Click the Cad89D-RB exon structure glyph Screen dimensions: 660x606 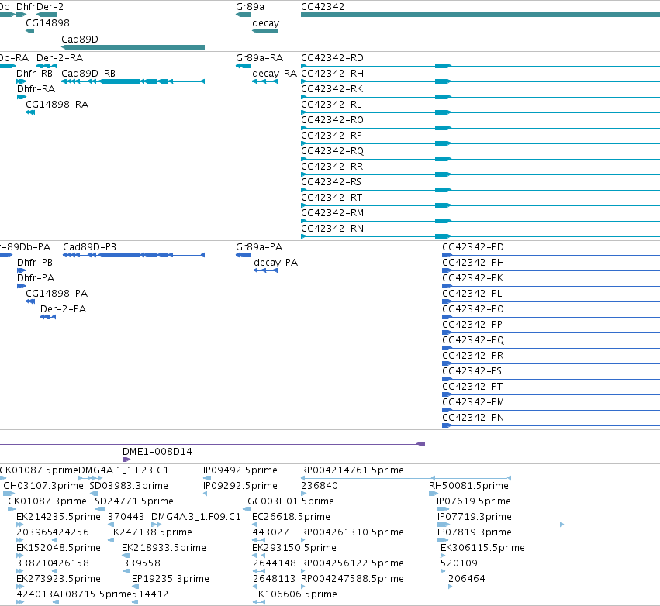[x=133, y=81]
